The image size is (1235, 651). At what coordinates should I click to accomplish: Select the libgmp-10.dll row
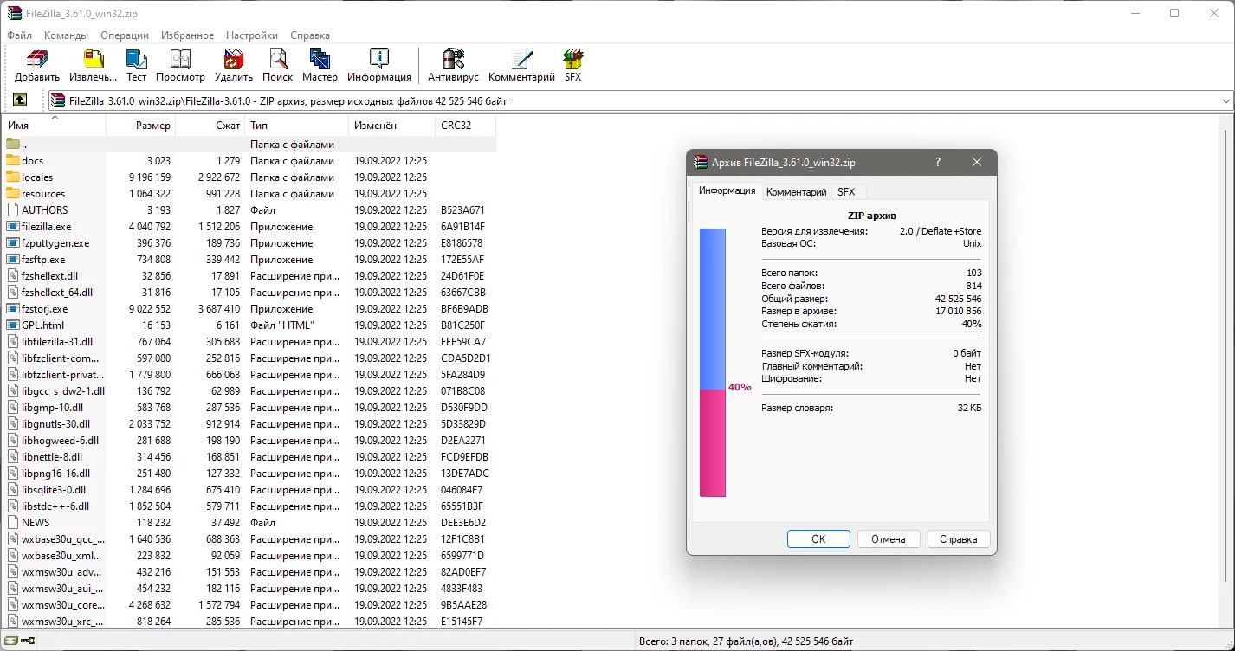pyautogui.click(x=249, y=407)
